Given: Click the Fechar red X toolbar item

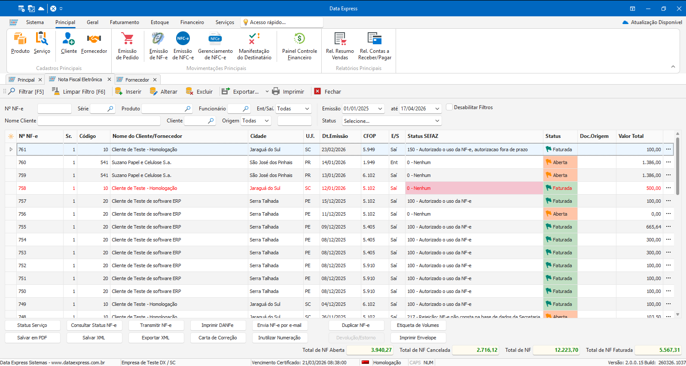Looking at the screenshot, I should point(327,91).
